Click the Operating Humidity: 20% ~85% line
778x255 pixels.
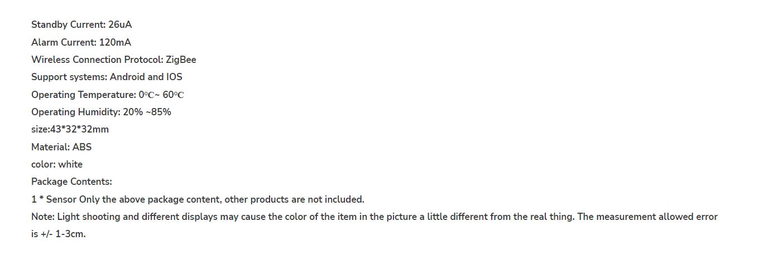[x=101, y=112]
